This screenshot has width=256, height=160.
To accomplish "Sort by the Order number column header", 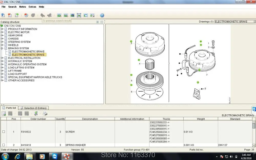I will coord(38,119).
